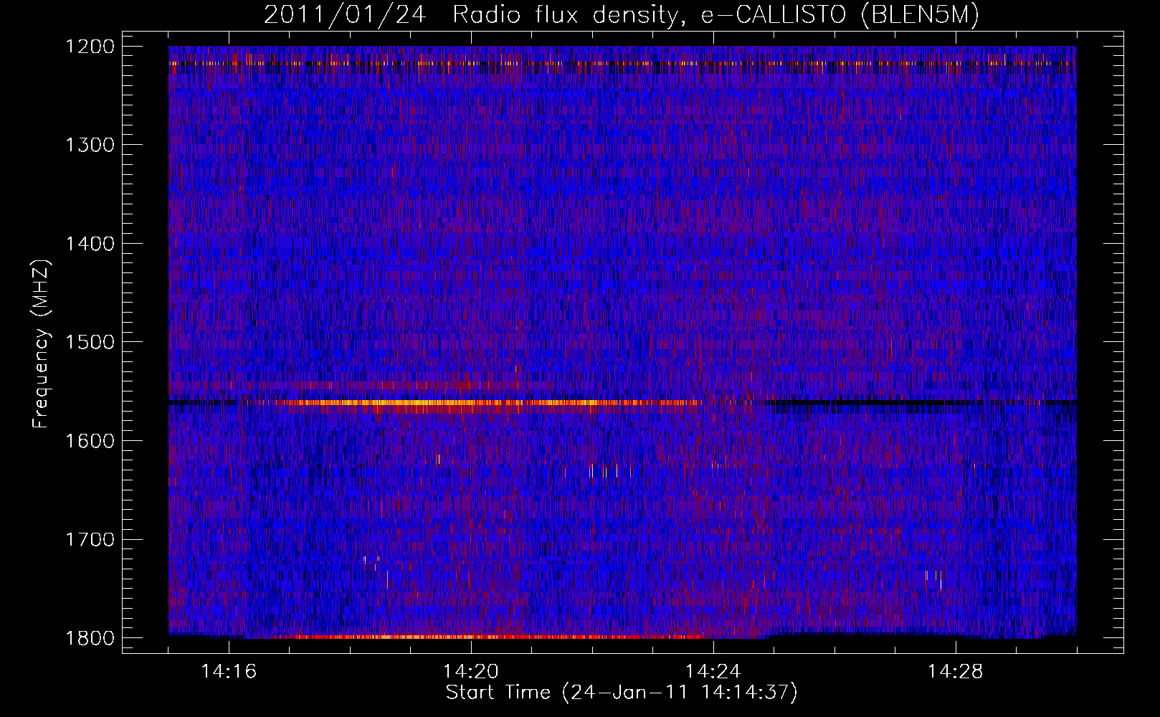The height and width of the screenshot is (717, 1160).
Task: Click the 14:28 time axis label
Action: pyautogui.click(x=956, y=672)
